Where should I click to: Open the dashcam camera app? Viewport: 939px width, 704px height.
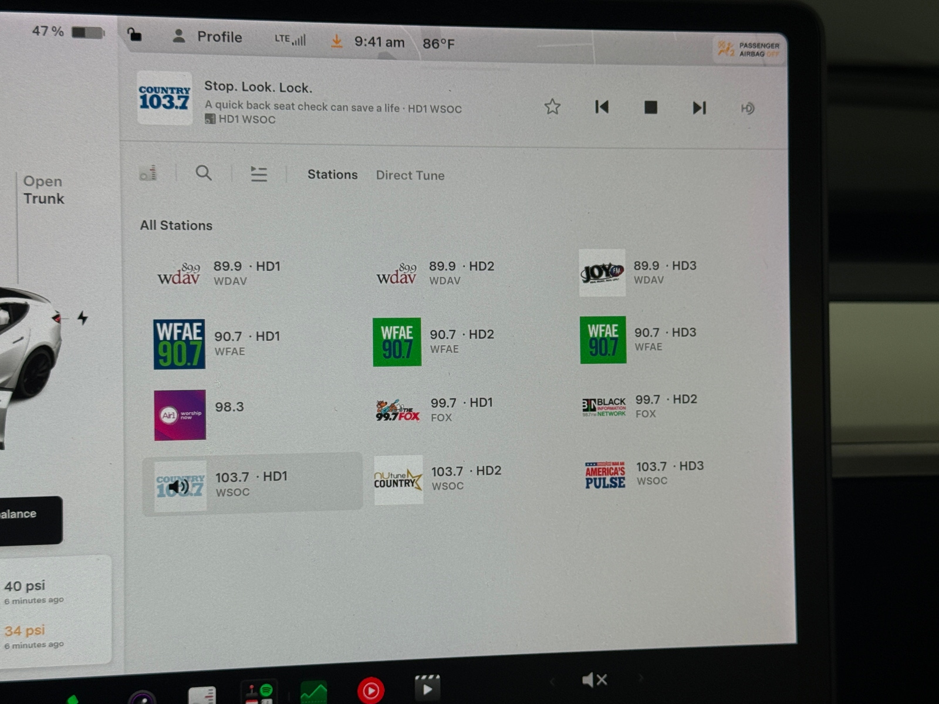(x=142, y=698)
